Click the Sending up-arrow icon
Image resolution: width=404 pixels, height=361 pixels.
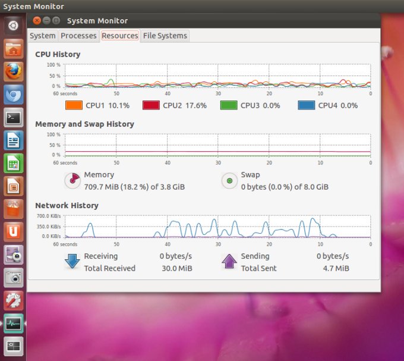(x=229, y=262)
